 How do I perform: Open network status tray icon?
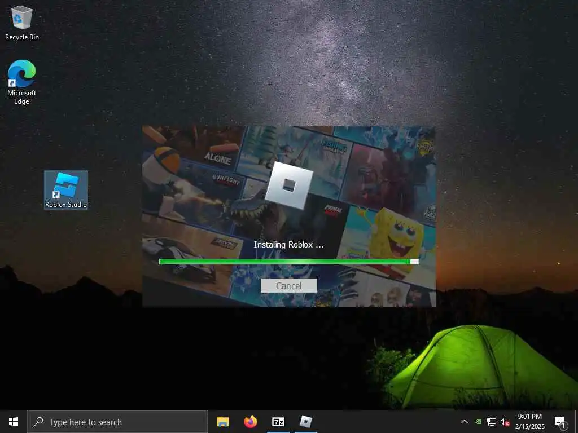tap(492, 422)
